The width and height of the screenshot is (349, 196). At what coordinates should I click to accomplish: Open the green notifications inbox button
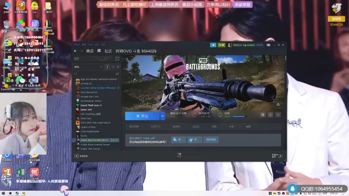tap(221, 45)
